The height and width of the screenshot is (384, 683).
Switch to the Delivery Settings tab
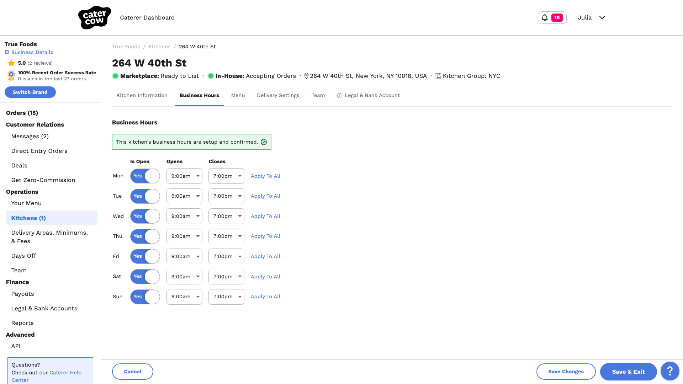pyautogui.click(x=278, y=95)
